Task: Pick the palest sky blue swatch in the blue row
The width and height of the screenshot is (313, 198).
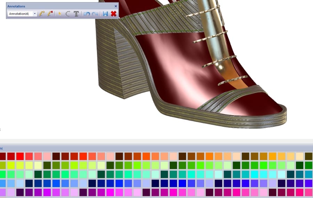Action: 20,183
